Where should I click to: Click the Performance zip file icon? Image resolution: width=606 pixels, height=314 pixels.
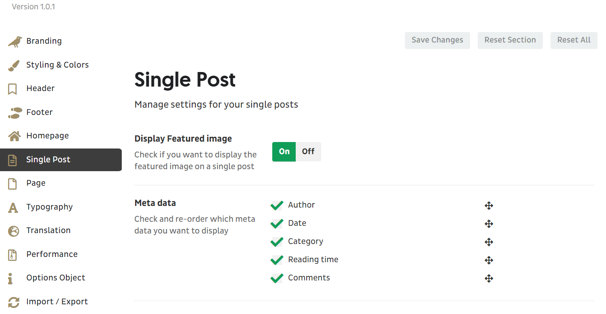click(13, 255)
